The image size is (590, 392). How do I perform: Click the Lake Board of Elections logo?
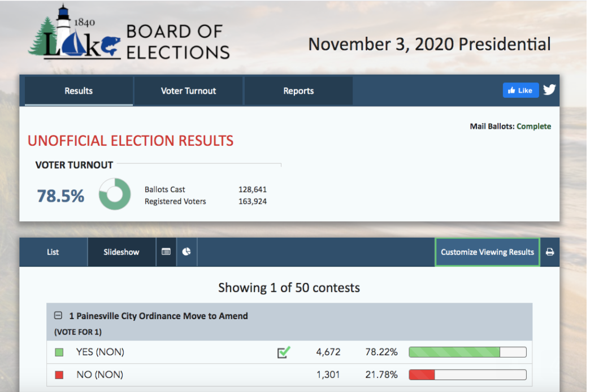click(129, 35)
